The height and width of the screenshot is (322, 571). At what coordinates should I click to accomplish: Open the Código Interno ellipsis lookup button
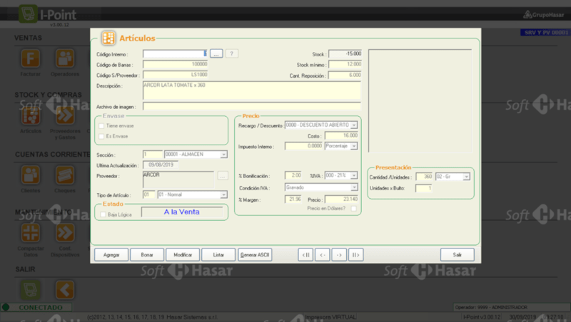(x=216, y=53)
